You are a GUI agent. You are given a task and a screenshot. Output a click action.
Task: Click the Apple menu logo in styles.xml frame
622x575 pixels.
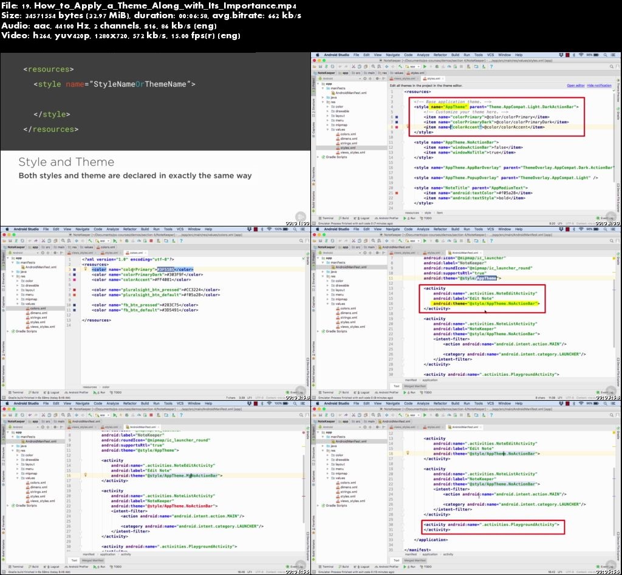click(317, 55)
